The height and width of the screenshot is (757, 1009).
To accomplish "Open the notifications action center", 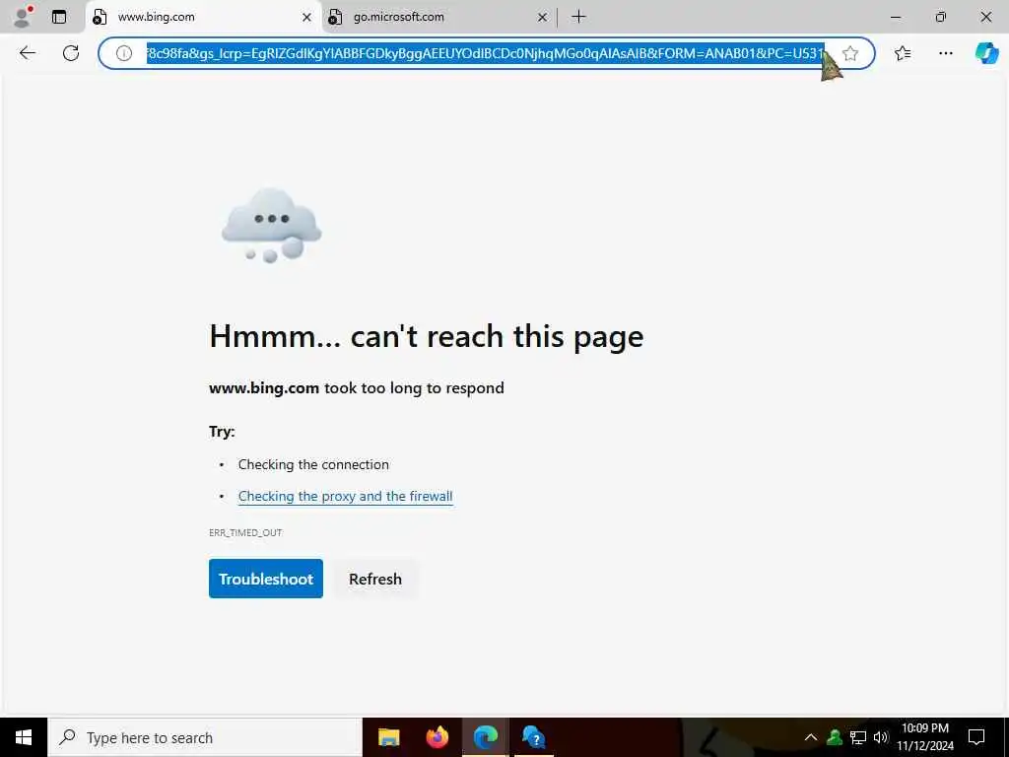I will (976, 737).
